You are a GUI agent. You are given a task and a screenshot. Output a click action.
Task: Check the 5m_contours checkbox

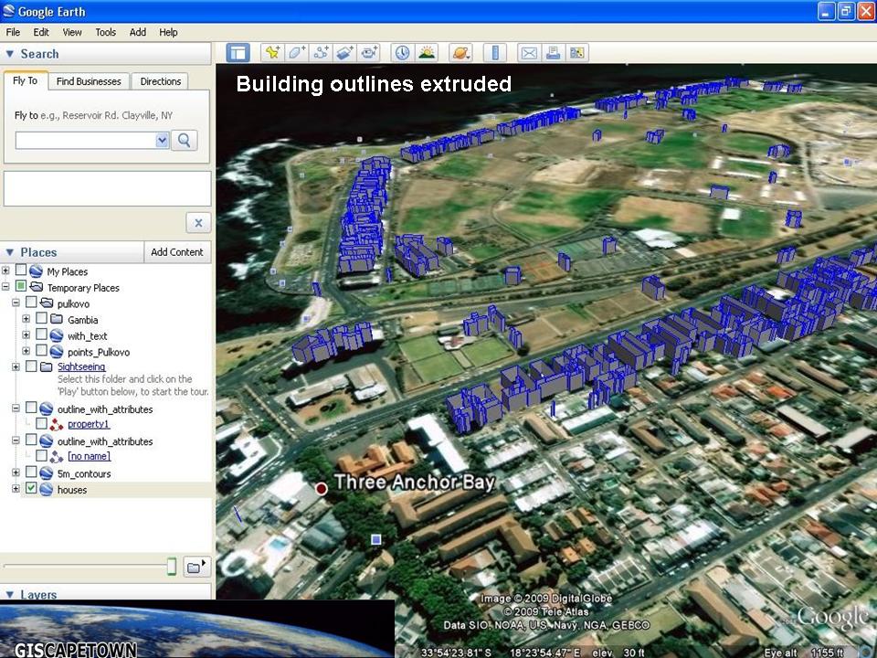click(31, 472)
